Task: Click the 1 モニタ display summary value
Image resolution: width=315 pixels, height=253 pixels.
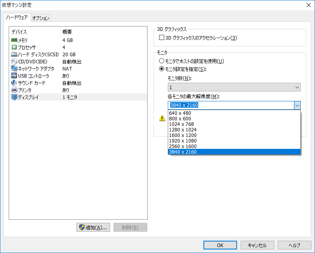Action: [x=70, y=97]
